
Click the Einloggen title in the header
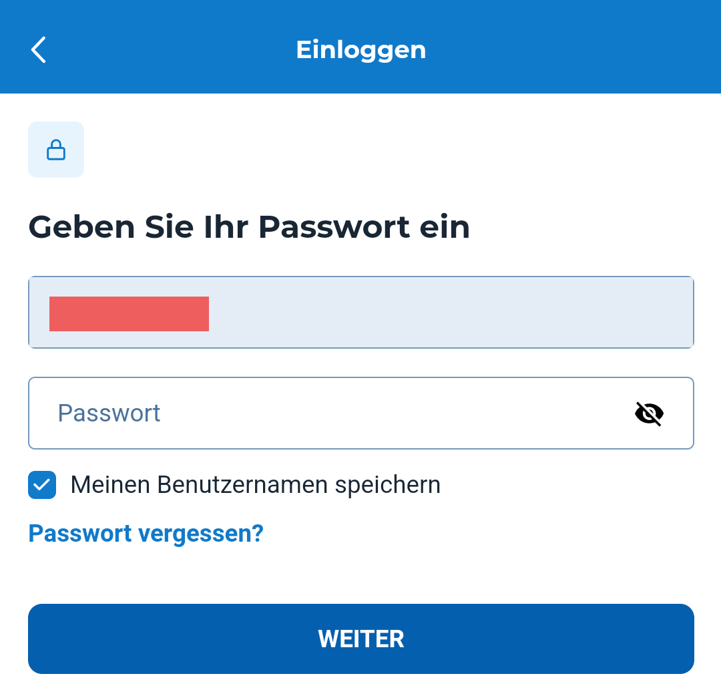click(x=360, y=50)
